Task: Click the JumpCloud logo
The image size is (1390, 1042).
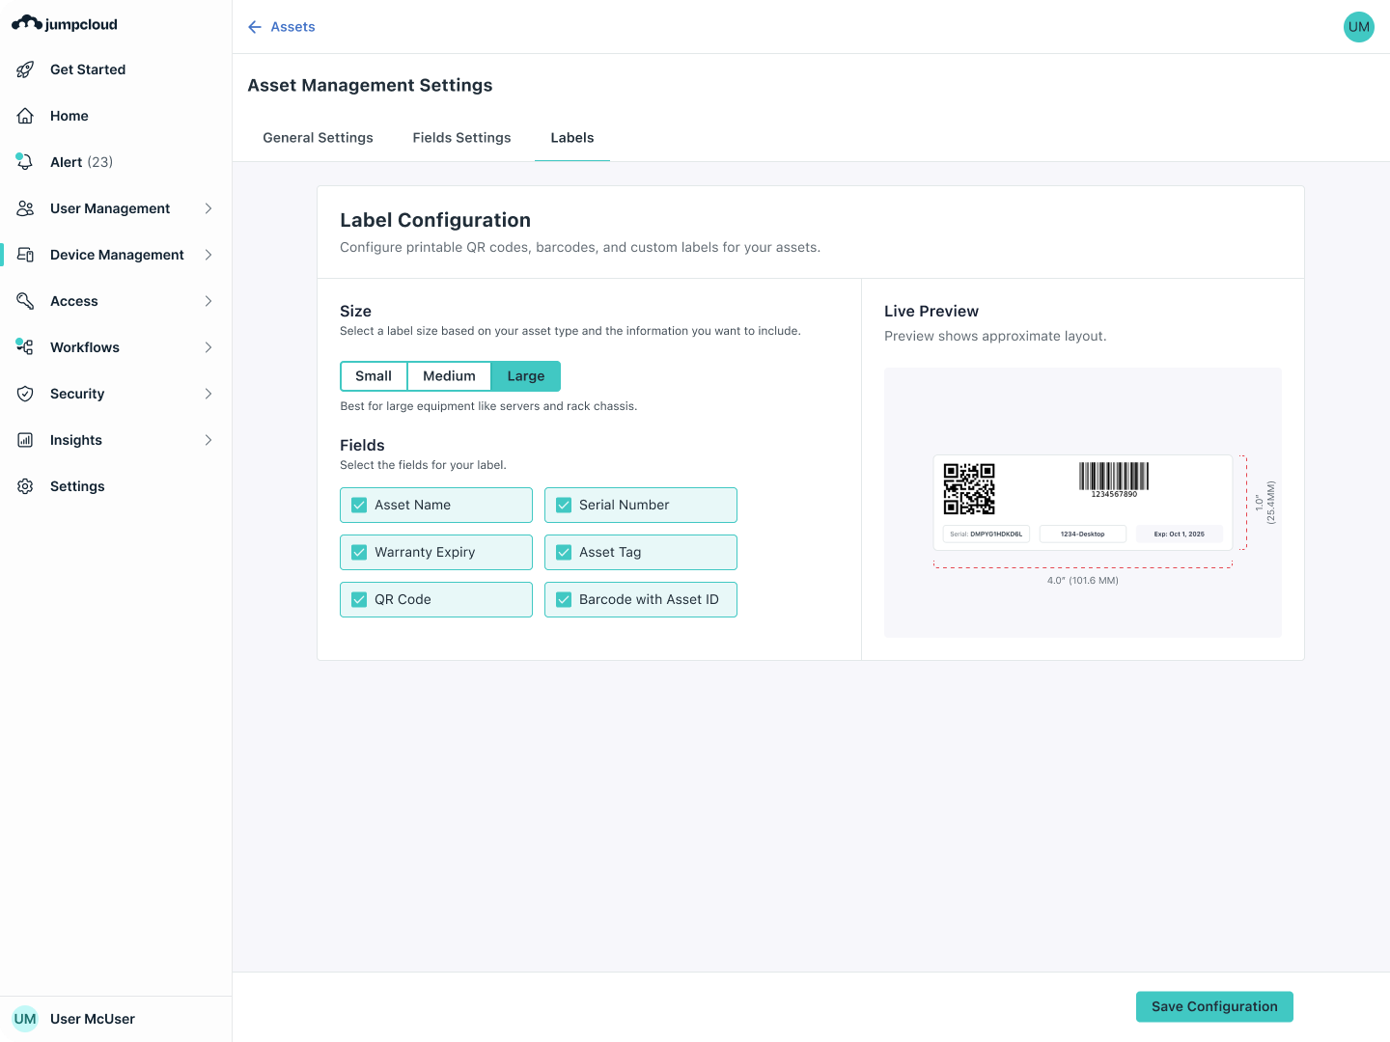Action: pyautogui.click(x=65, y=23)
